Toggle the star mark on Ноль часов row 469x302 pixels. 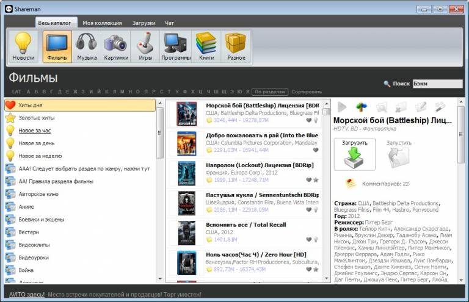click(316, 269)
